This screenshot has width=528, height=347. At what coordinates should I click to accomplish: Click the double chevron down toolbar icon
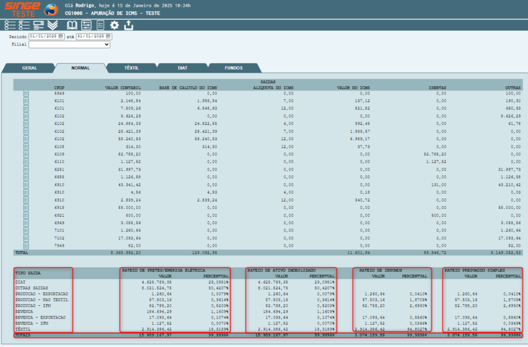(53, 25)
